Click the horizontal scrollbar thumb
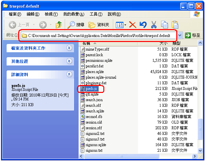This screenshot has width=205, height=161. pyautogui.click(x=121, y=156)
